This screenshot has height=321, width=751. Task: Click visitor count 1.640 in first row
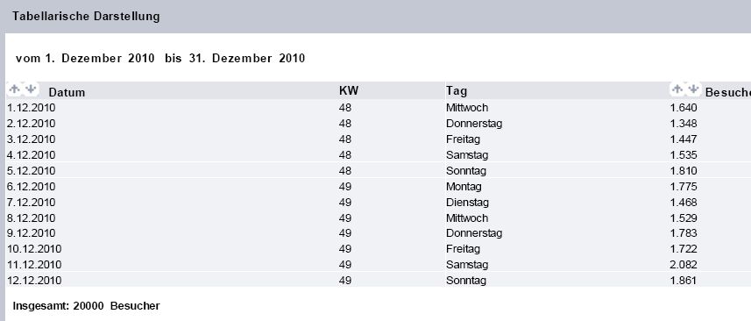pos(684,108)
